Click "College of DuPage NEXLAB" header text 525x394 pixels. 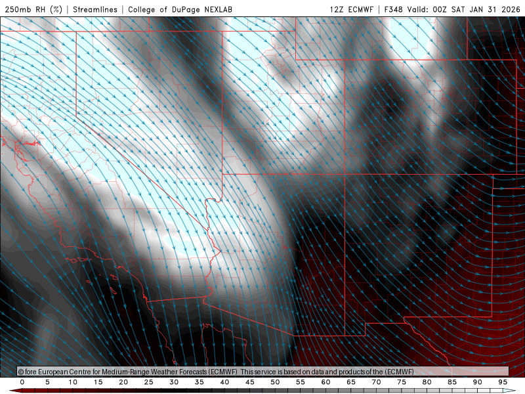pyautogui.click(x=180, y=9)
